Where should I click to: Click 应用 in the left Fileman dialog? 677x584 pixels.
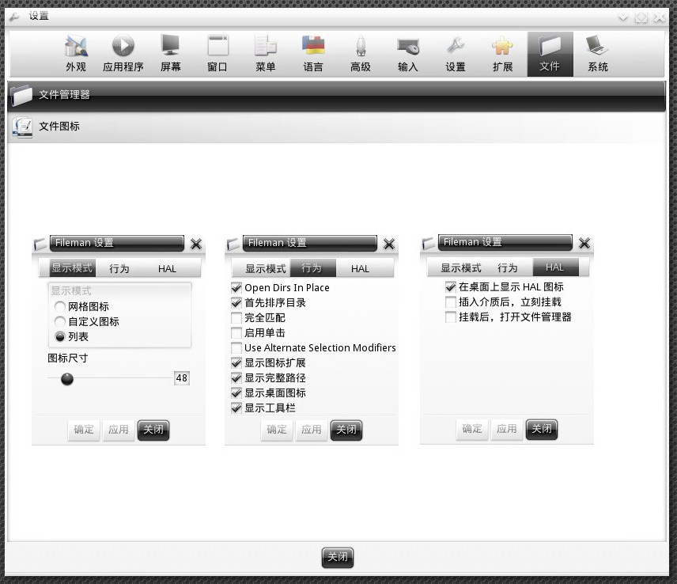[x=119, y=430]
